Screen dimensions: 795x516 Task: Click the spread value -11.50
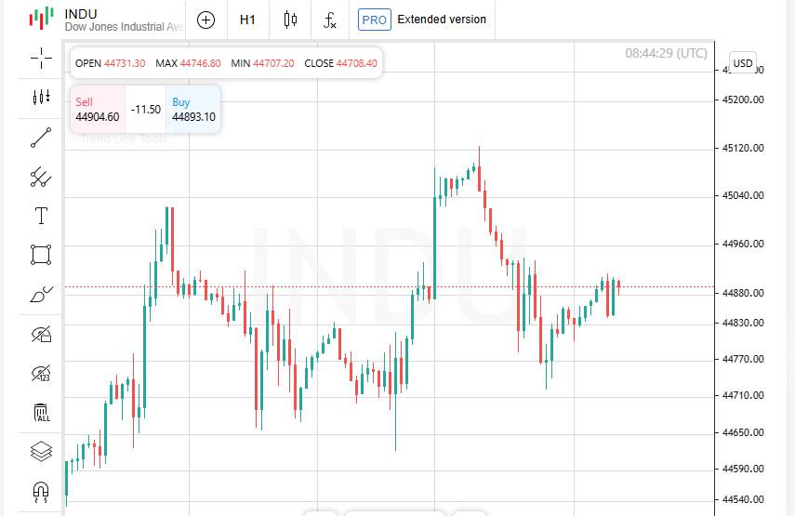tap(145, 110)
